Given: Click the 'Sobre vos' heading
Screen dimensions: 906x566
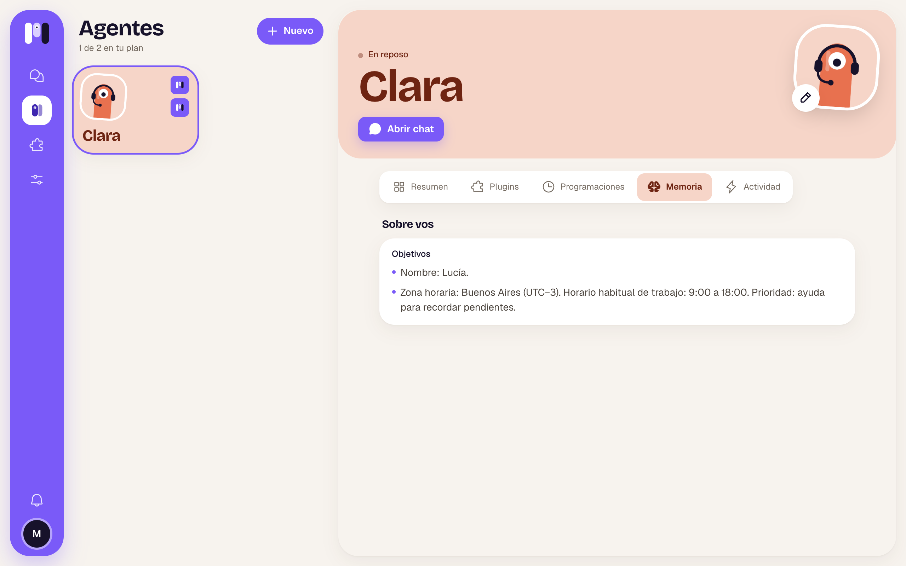Looking at the screenshot, I should pyautogui.click(x=408, y=224).
